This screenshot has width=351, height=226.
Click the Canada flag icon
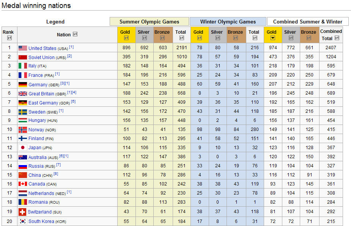coord(23,184)
